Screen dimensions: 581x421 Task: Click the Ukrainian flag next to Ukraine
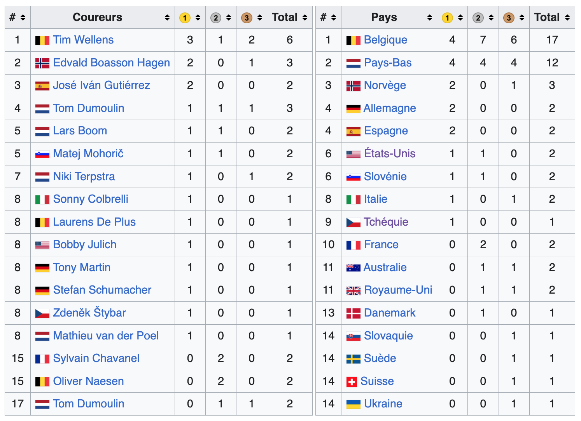pos(353,404)
